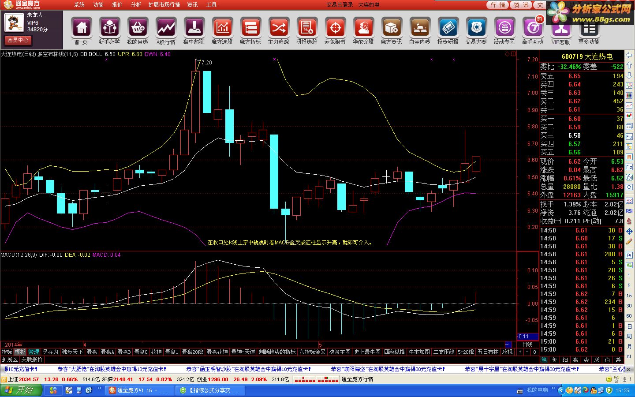Click the left arrow sidebar icon
This screenshot has height=397, width=635.
(629, 56)
